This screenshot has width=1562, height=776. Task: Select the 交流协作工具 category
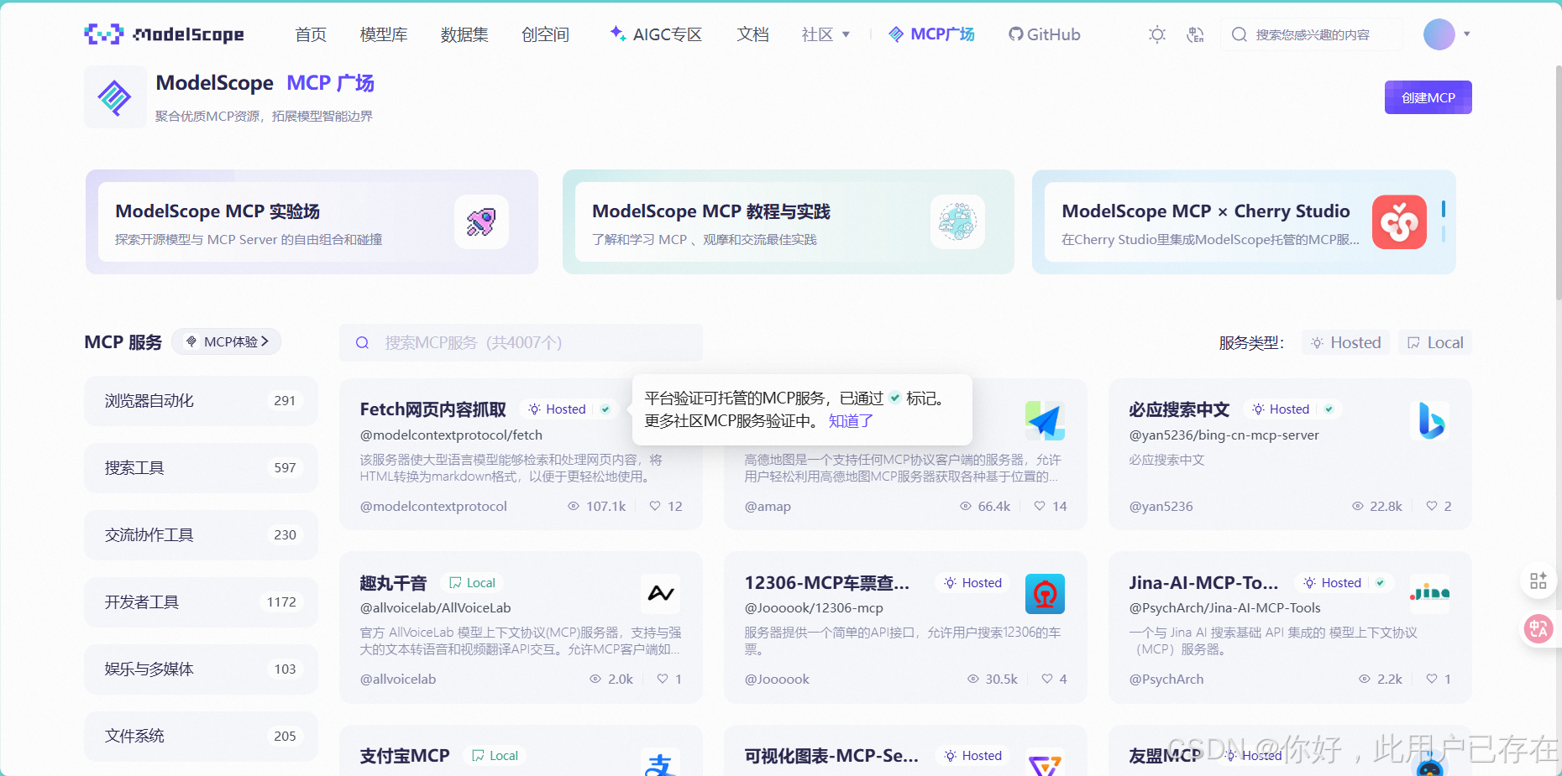coord(201,535)
